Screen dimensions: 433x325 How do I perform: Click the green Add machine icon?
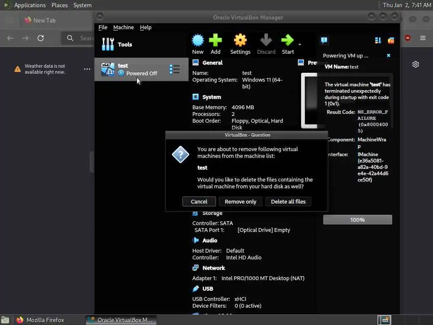(x=215, y=41)
